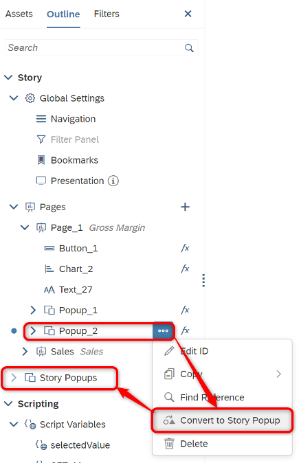This screenshot has width=301, height=463.
Task: Switch to the Assets tab
Action: coord(19,14)
